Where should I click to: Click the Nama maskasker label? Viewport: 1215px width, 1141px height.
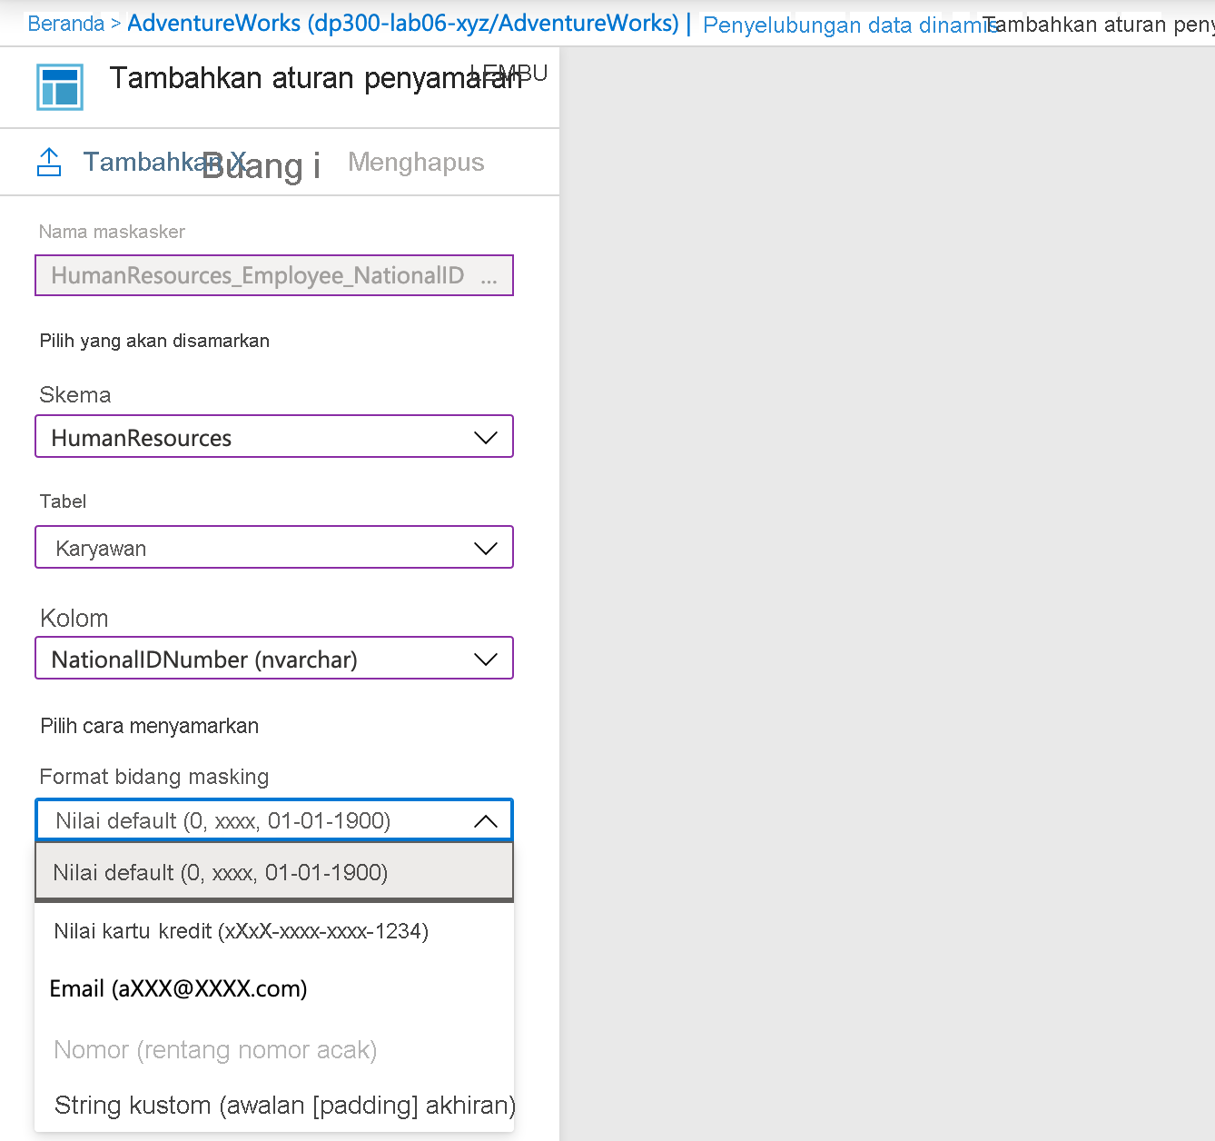(x=112, y=232)
